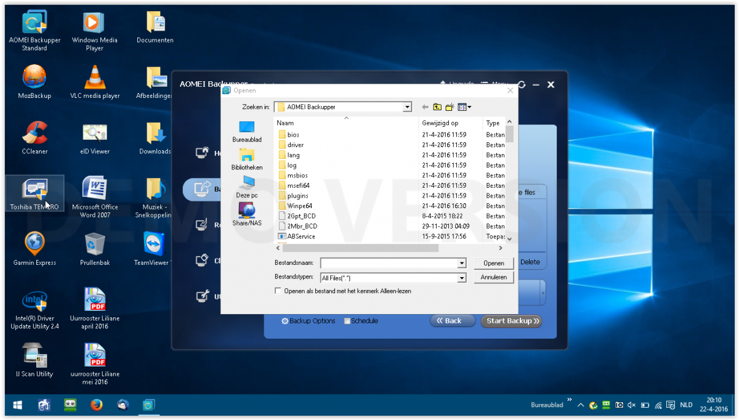Select the Microsoft Office Word 2007 icon

coord(94,197)
